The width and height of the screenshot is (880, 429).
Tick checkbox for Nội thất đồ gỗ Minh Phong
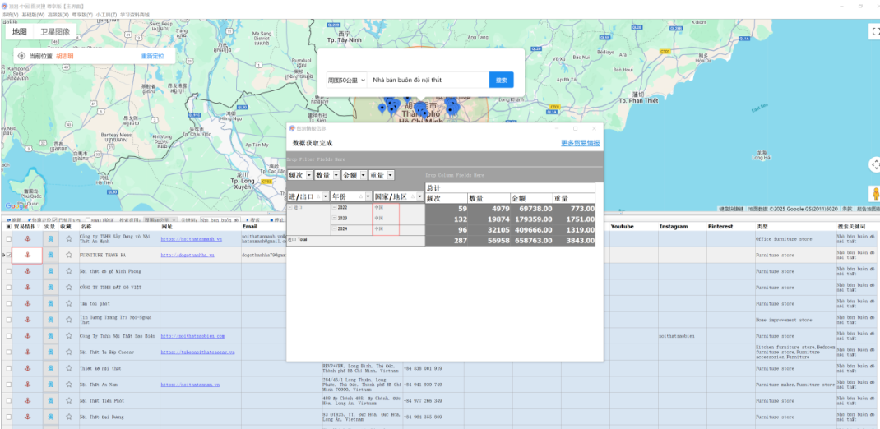pos(9,271)
